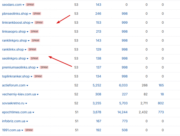The width and height of the screenshot is (180, 136).
Task: Open the actieforum.com domain link
Action: point(14,85)
